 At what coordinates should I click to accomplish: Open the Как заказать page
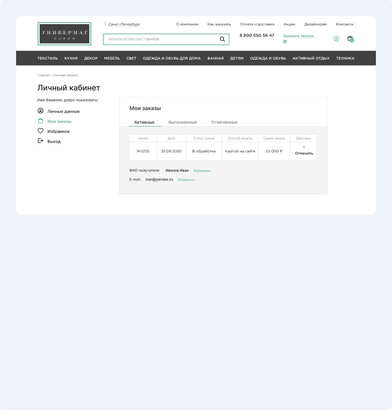pyautogui.click(x=219, y=24)
